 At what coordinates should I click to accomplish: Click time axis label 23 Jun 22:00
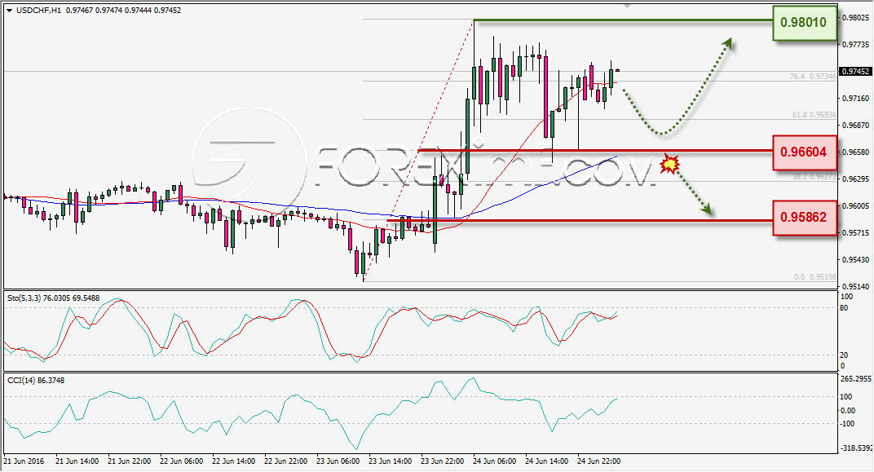coord(442,461)
